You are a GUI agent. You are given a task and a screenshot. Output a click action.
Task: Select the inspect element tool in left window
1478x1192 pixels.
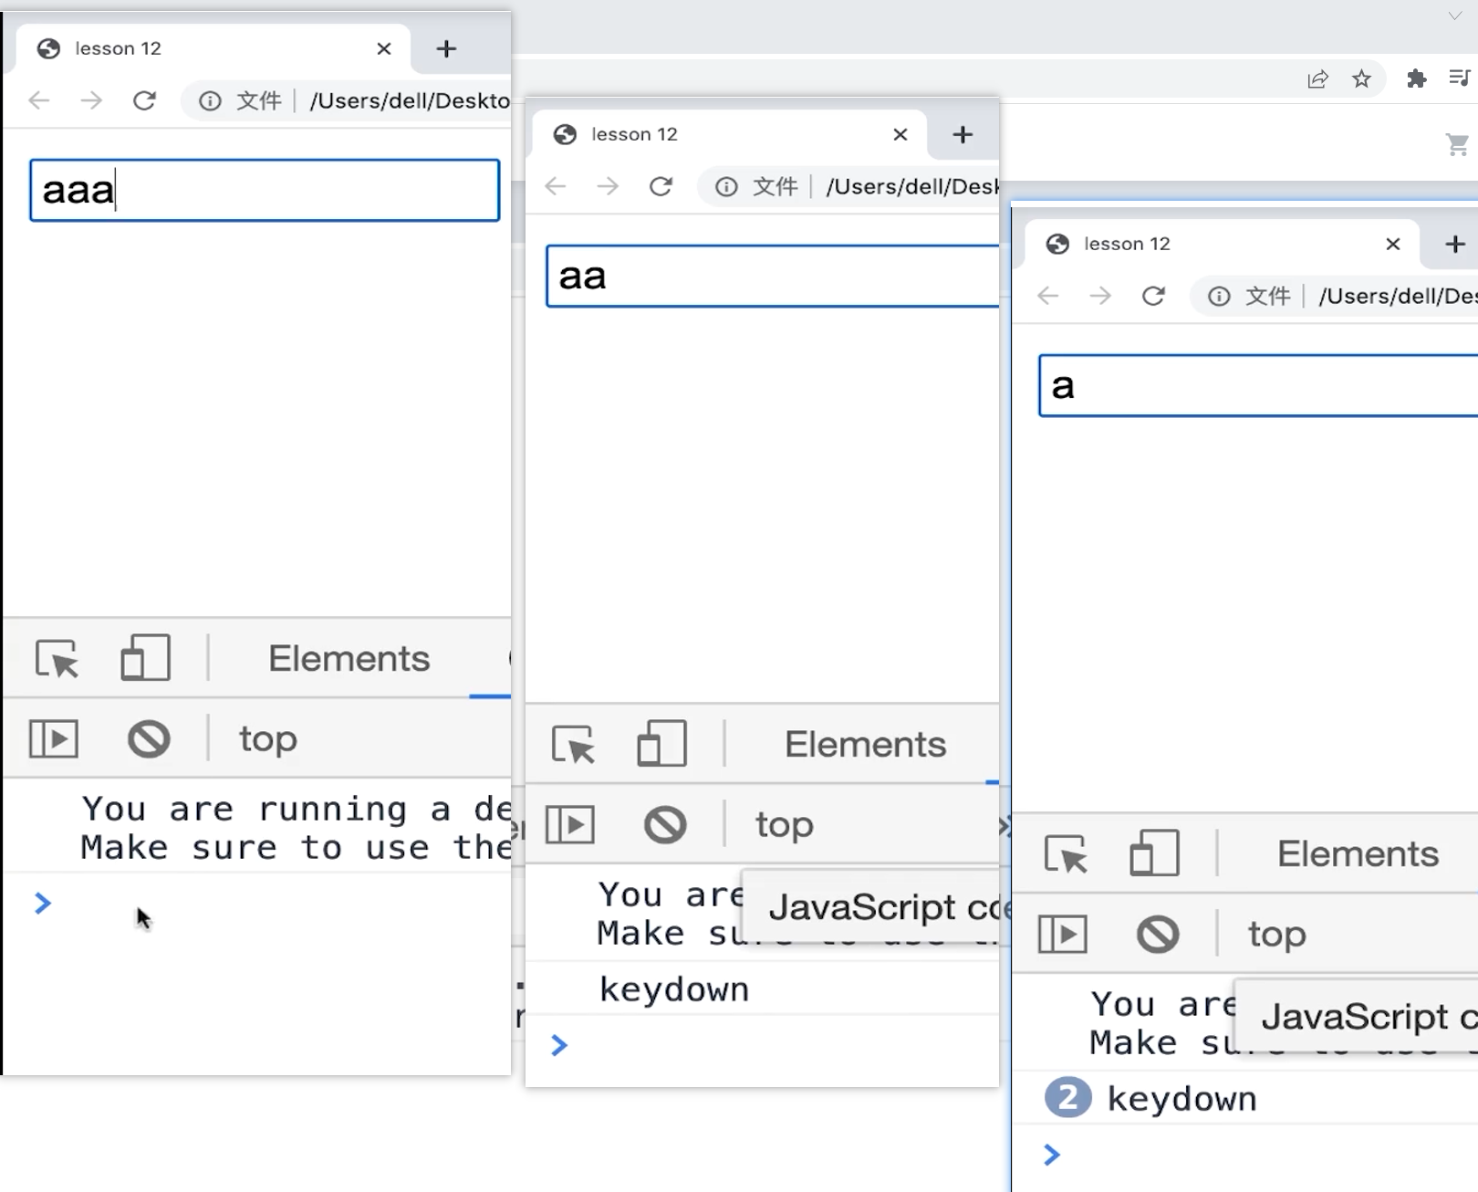click(x=57, y=658)
